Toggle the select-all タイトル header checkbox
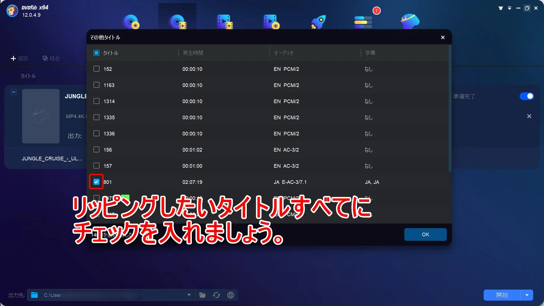The image size is (544, 306). pyautogui.click(x=96, y=53)
